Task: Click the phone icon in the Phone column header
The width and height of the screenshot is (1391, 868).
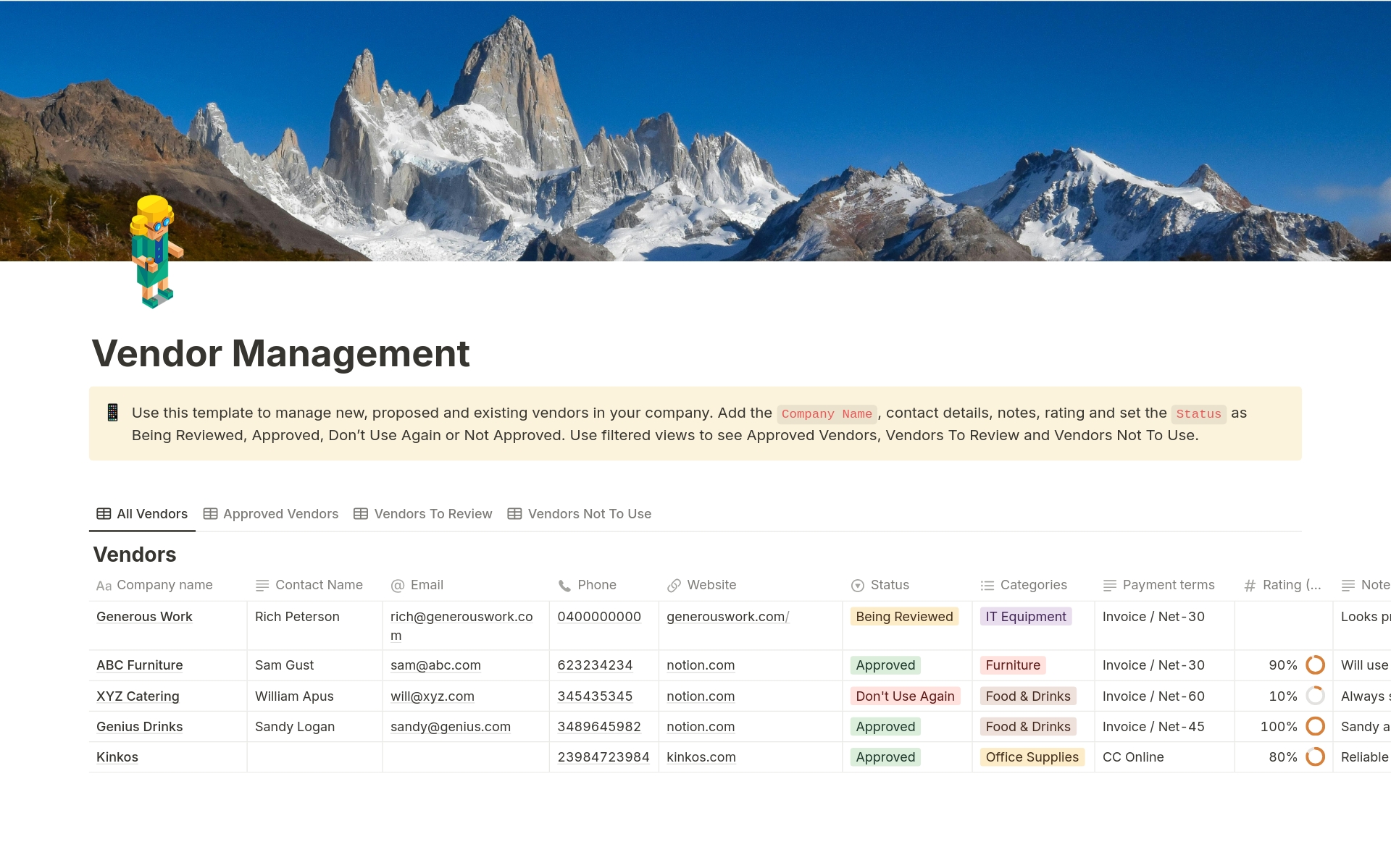Action: click(x=564, y=585)
